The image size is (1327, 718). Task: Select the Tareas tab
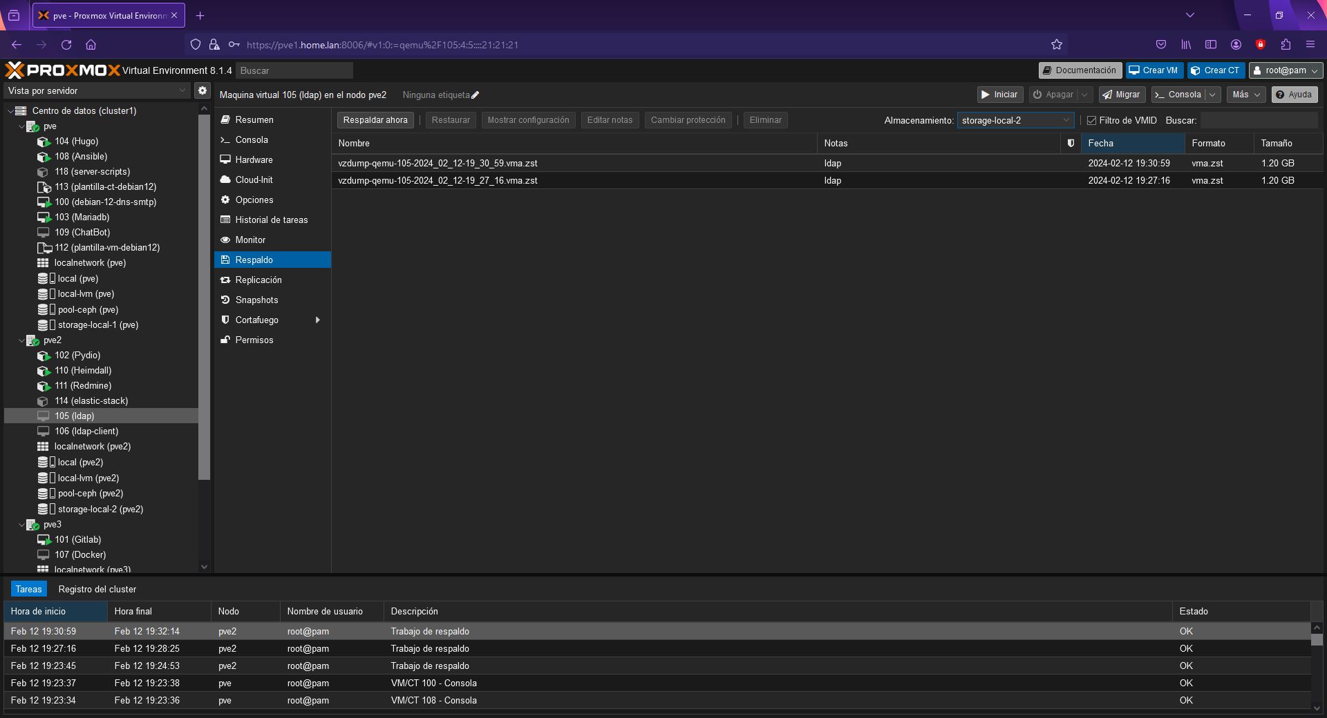click(28, 590)
